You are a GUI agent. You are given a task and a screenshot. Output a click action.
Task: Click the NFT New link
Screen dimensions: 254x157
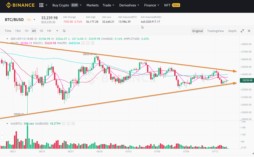point(172,5)
